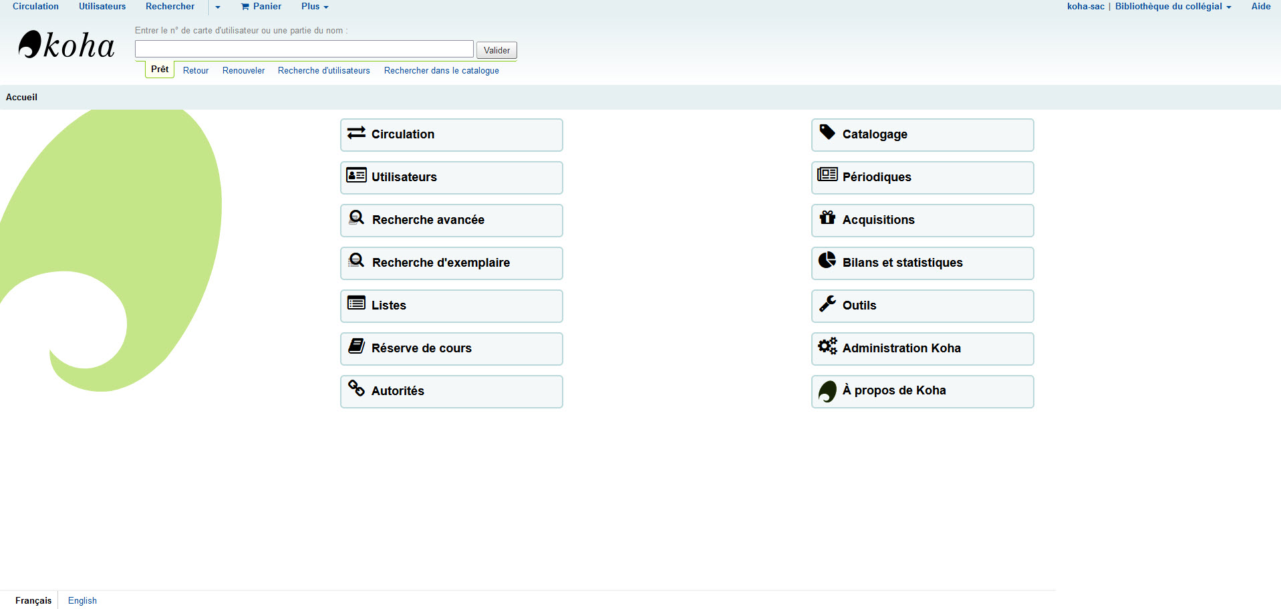The image size is (1281, 609).
Task: Click the Recherche d'exemplaire magnifier icon
Action: coord(357,260)
